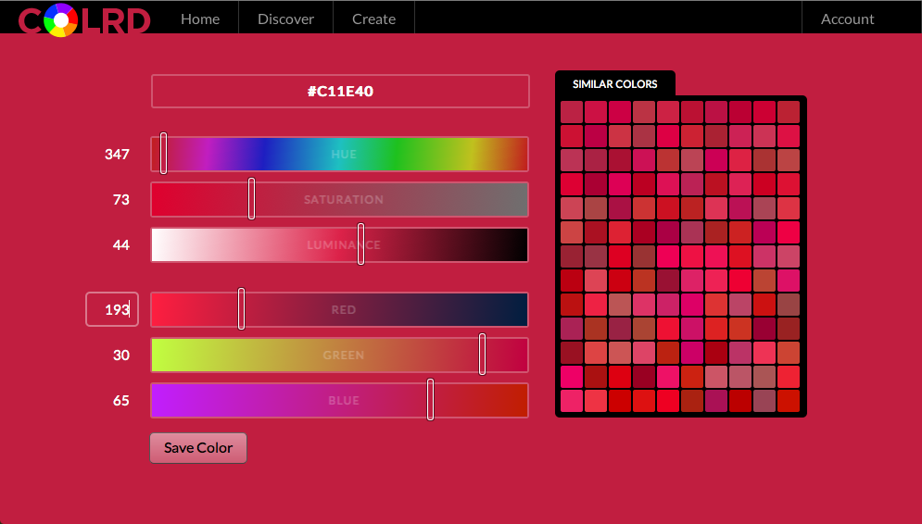Click the red value input showing 193

112,310
